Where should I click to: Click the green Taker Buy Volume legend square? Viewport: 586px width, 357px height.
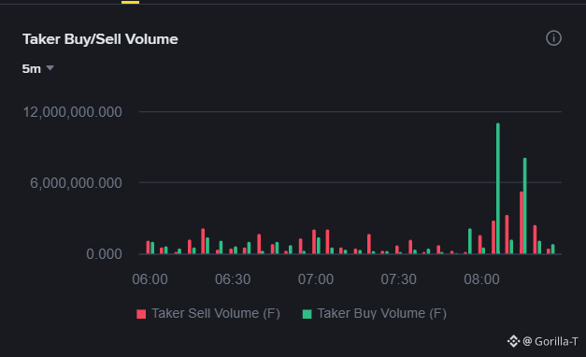coord(307,314)
